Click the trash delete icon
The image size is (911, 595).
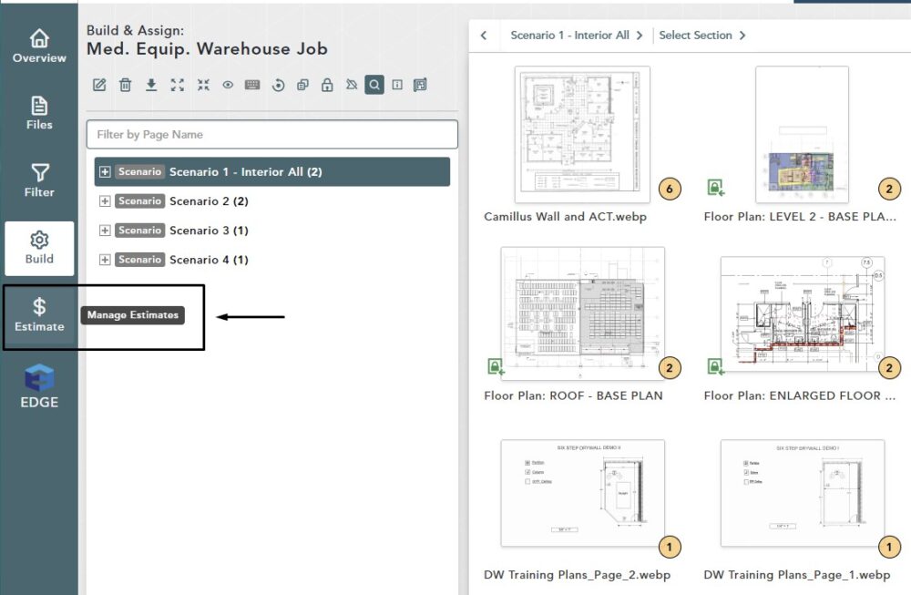point(126,85)
